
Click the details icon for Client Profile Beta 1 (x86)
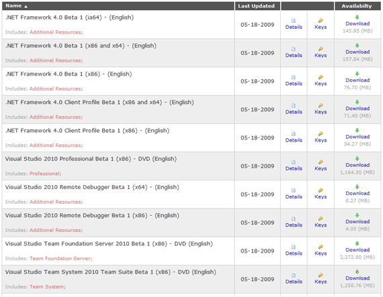(x=294, y=134)
